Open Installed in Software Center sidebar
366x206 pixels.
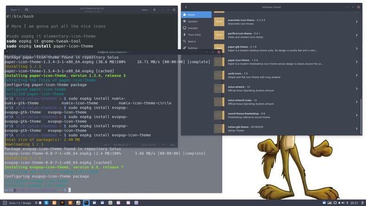(x=197, y=28)
